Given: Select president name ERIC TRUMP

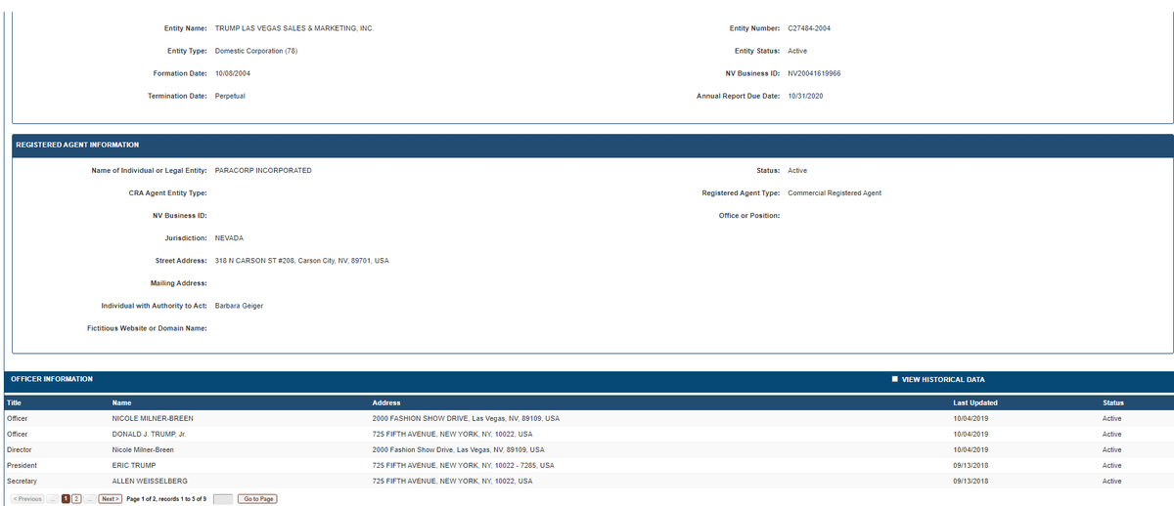Looking at the screenshot, I should pos(134,465).
